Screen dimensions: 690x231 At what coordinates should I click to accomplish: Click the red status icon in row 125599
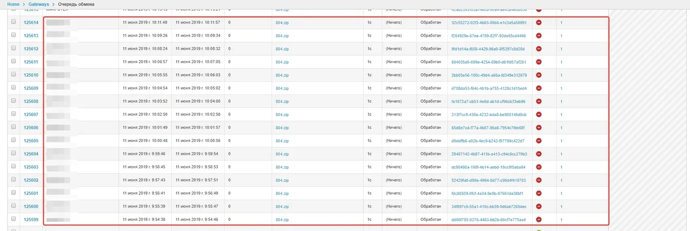(539, 220)
